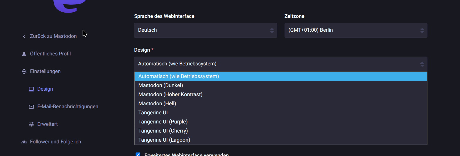
Task: Choose Tangerine UI (Cherry) theme
Action: (163, 131)
